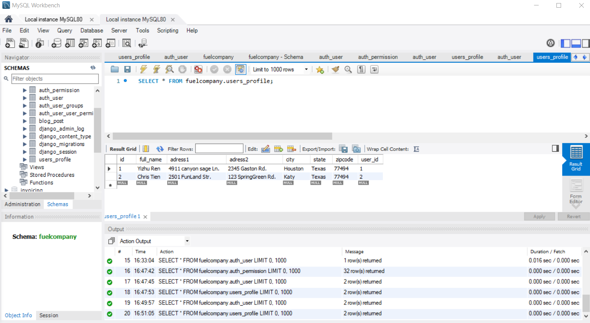
Task: Click the Filter Rows input field
Action: (219, 148)
